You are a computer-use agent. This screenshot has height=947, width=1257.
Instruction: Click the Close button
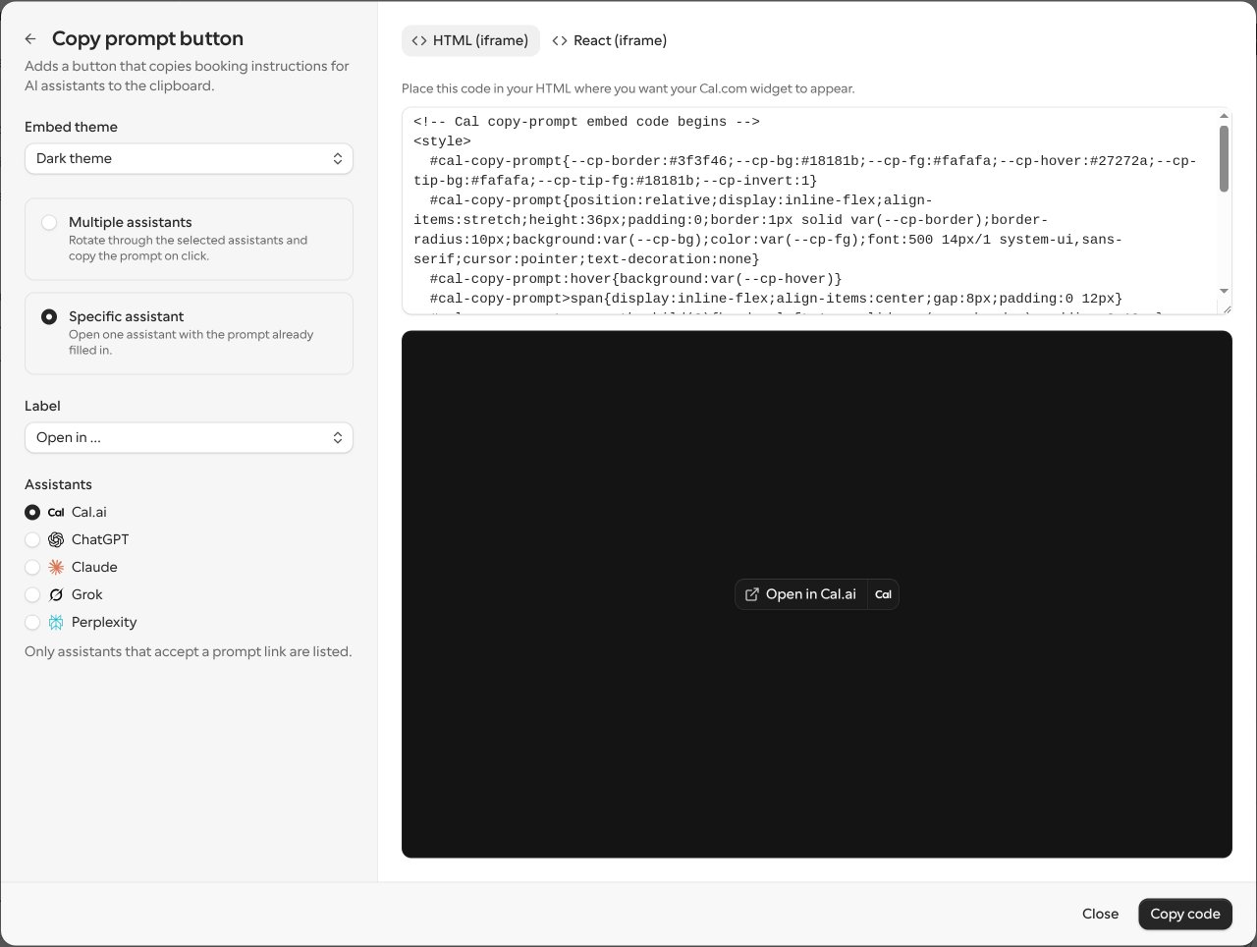click(1100, 914)
